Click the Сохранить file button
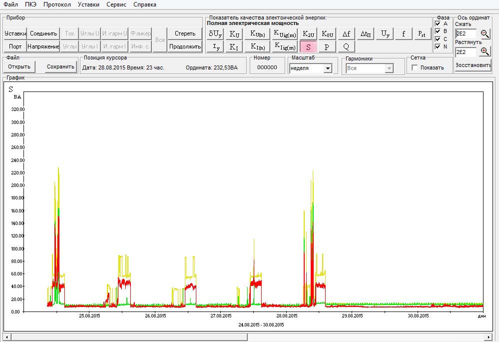This screenshot has width=499, height=342. click(61, 66)
